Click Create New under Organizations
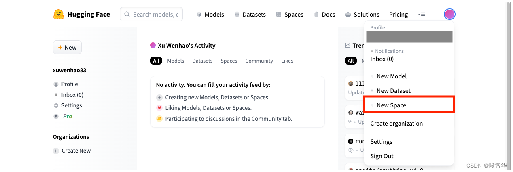The width and height of the screenshot is (513, 172). click(x=72, y=151)
